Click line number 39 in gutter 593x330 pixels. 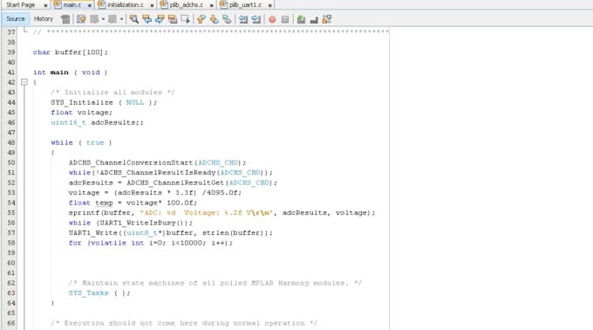[11, 52]
